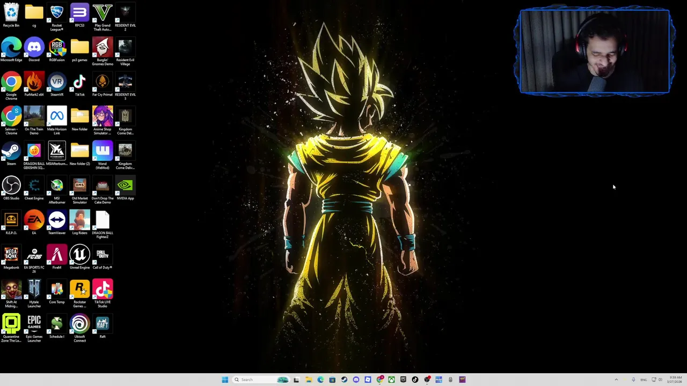Screen dimensions: 687x386
Task: Select the Log Riders desktop icon
Action: point(79,223)
